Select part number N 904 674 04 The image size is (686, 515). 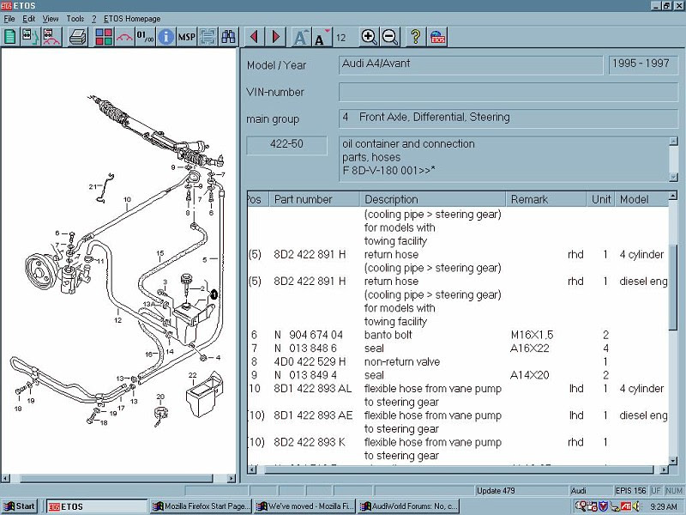point(309,335)
